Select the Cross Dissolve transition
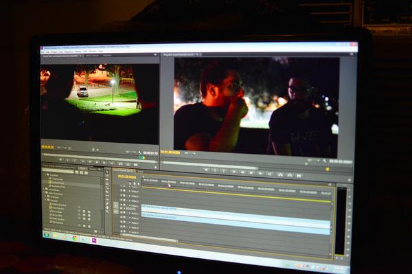The image size is (412, 274). [58, 208]
